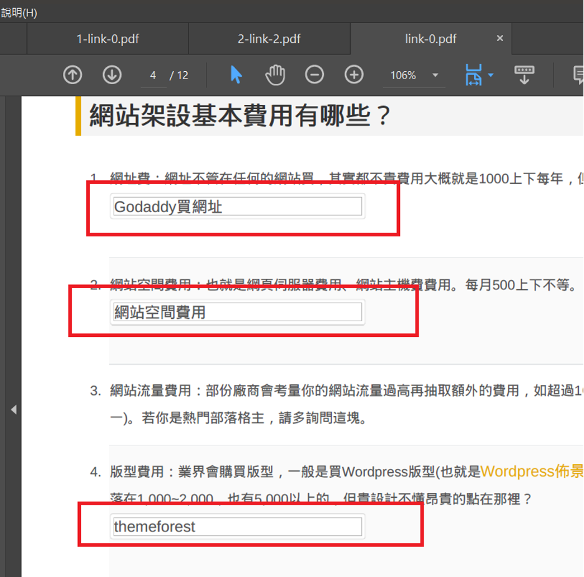Click the 網站空間費用 text field

pos(237,312)
